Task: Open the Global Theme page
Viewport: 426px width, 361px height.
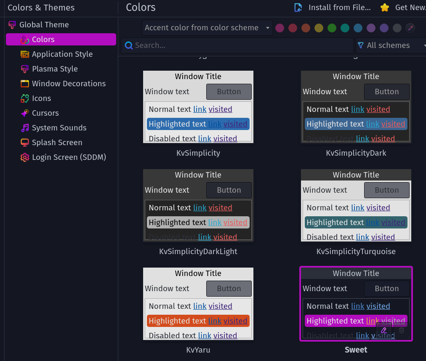Action: 44,25
